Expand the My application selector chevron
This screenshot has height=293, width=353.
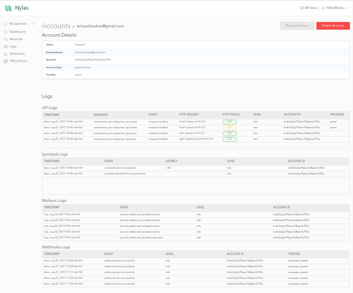click(33, 24)
